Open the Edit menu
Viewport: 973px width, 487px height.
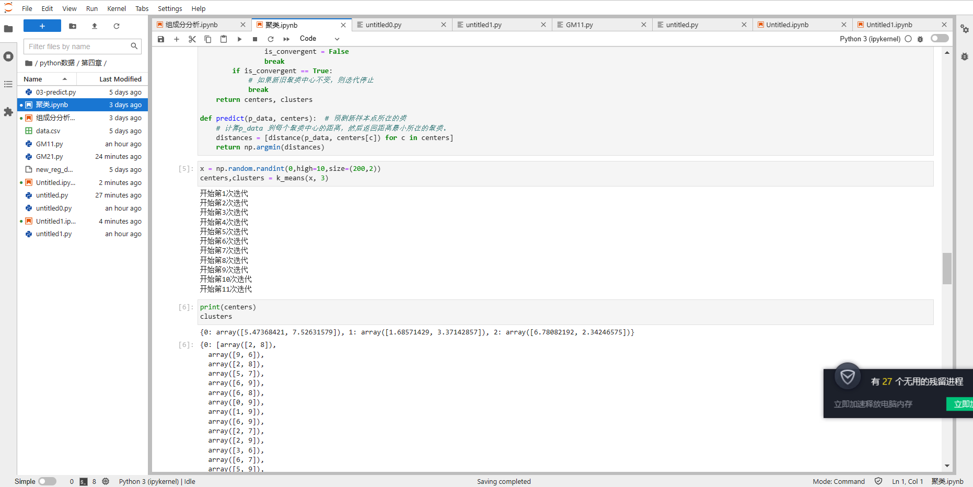pos(47,8)
